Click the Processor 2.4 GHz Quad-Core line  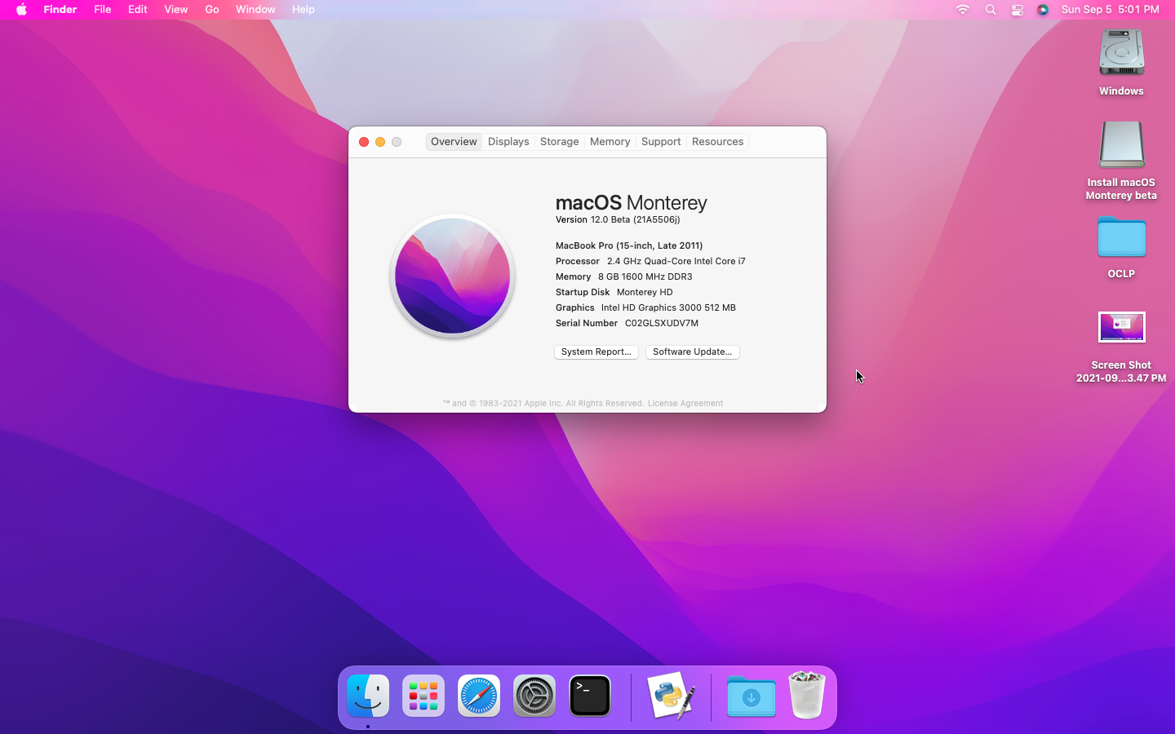650,261
